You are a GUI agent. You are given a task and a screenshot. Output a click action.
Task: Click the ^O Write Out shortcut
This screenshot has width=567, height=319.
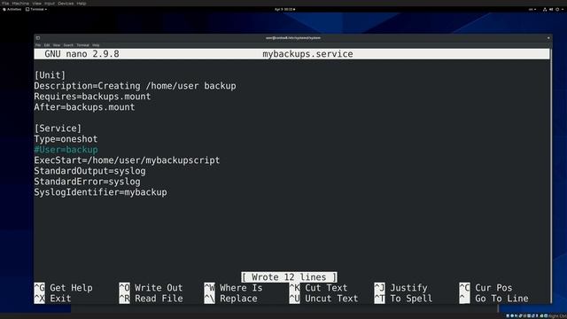pyautogui.click(x=151, y=288)
